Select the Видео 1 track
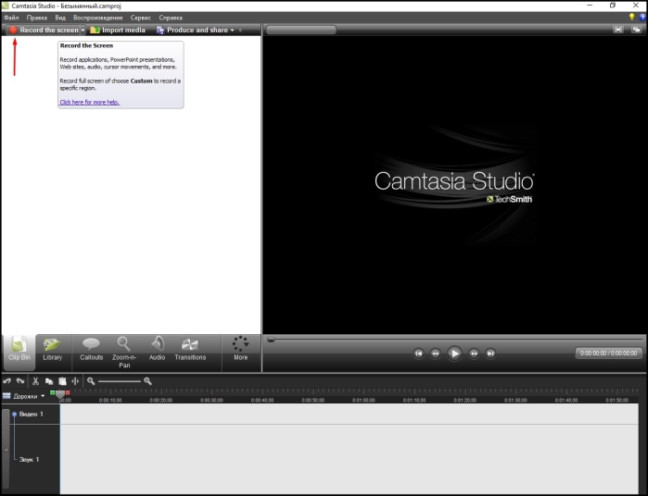This screenshot has width=648, height=496. 31,414
